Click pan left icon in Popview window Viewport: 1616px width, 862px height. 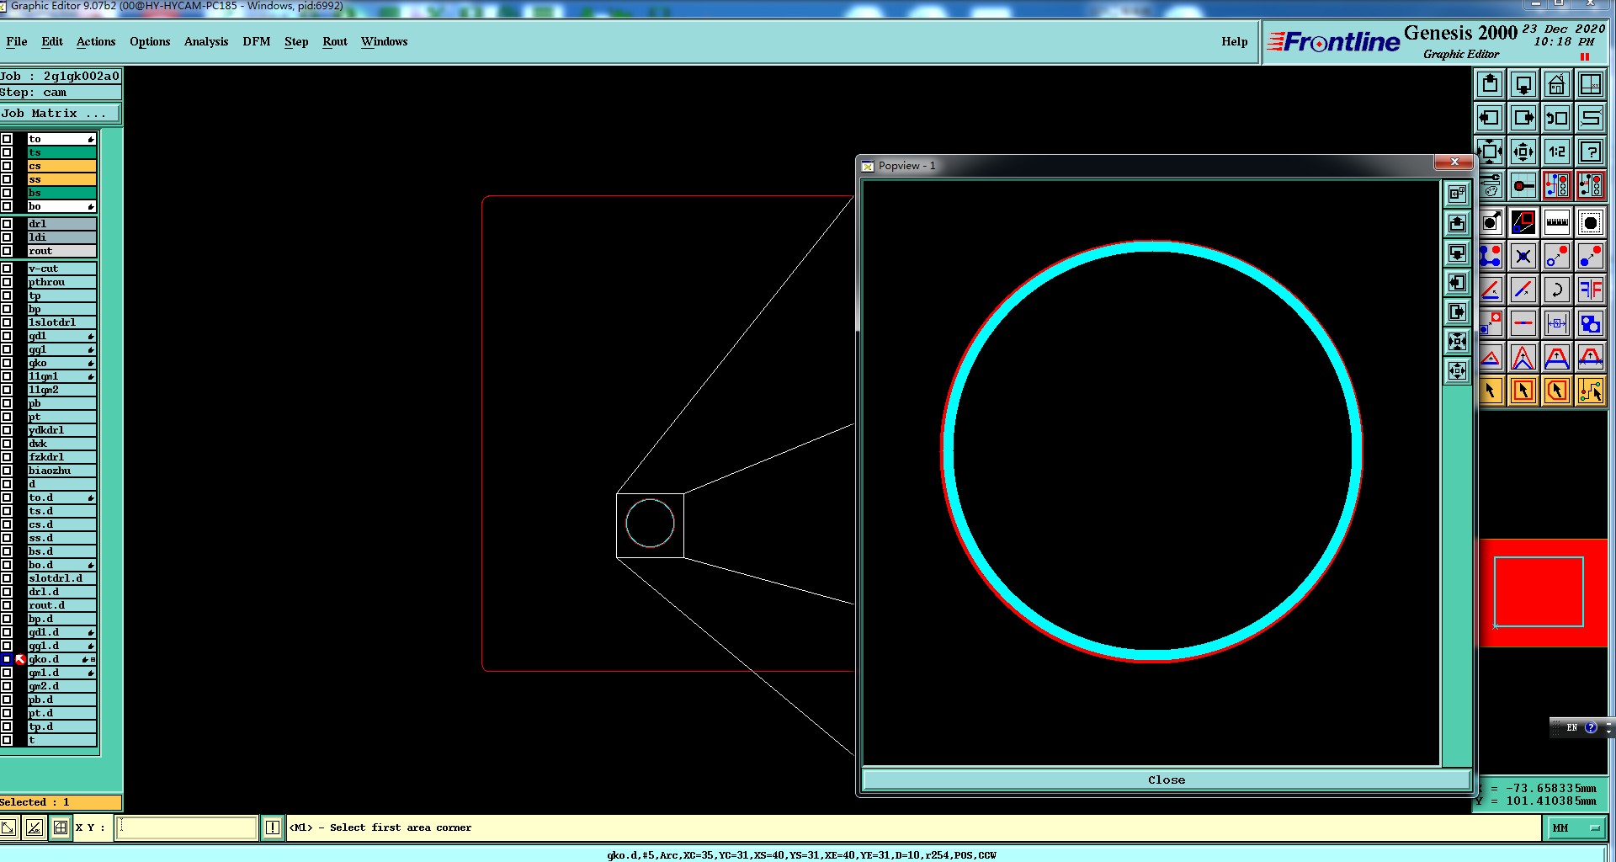coord(1458,283)
